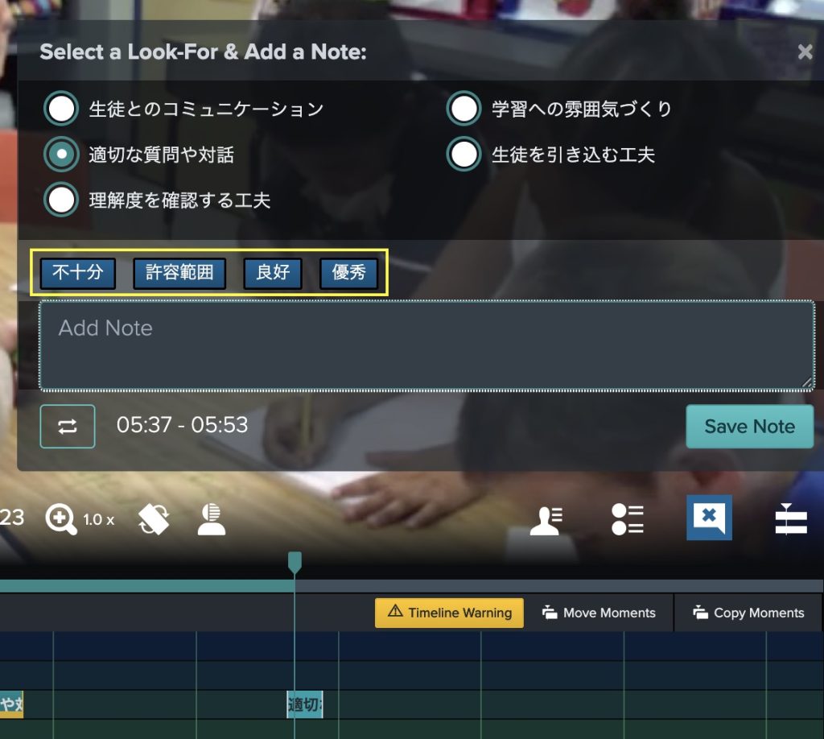Open the person with list icon
Viewport: 824px width, 739px height.
(546, 519)
